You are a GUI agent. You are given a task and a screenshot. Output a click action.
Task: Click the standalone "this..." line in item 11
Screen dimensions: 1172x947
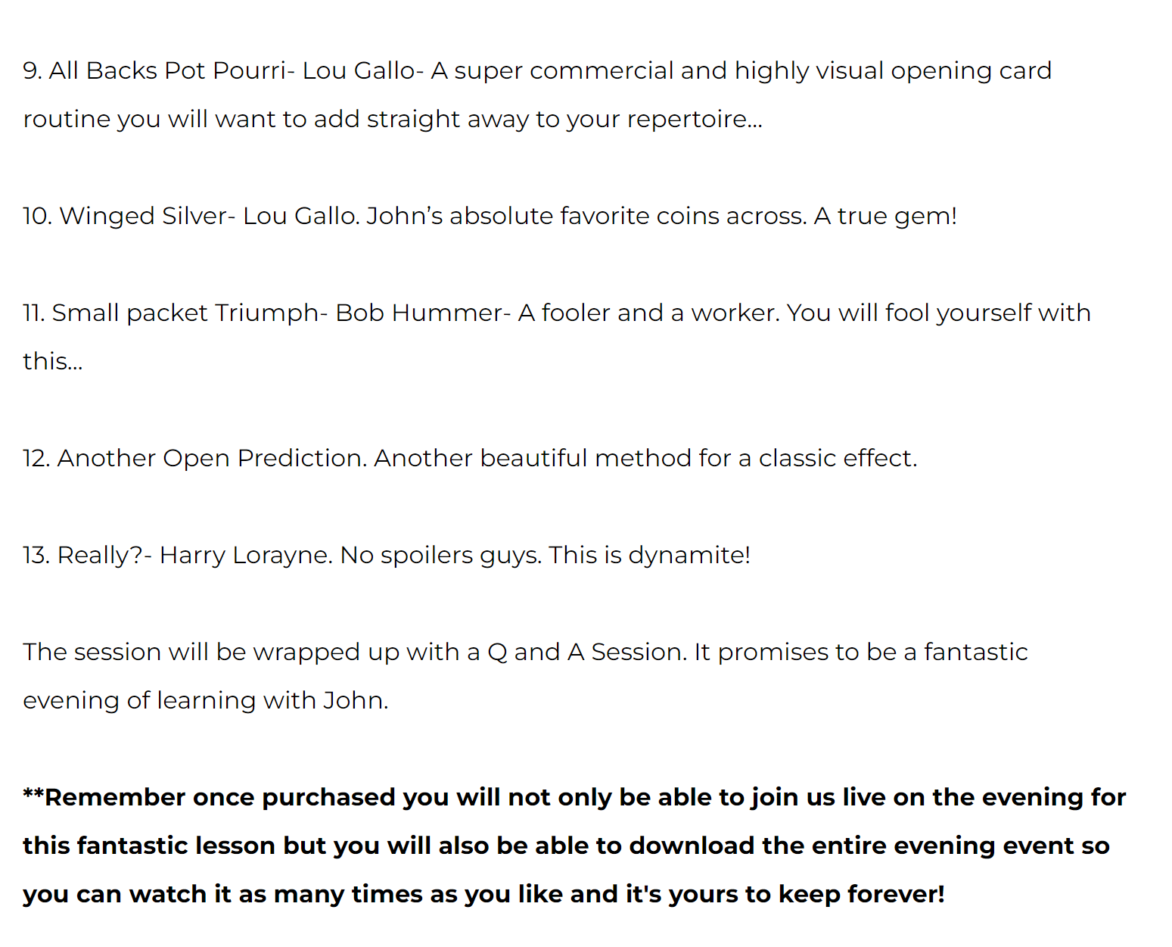[52, 361]
